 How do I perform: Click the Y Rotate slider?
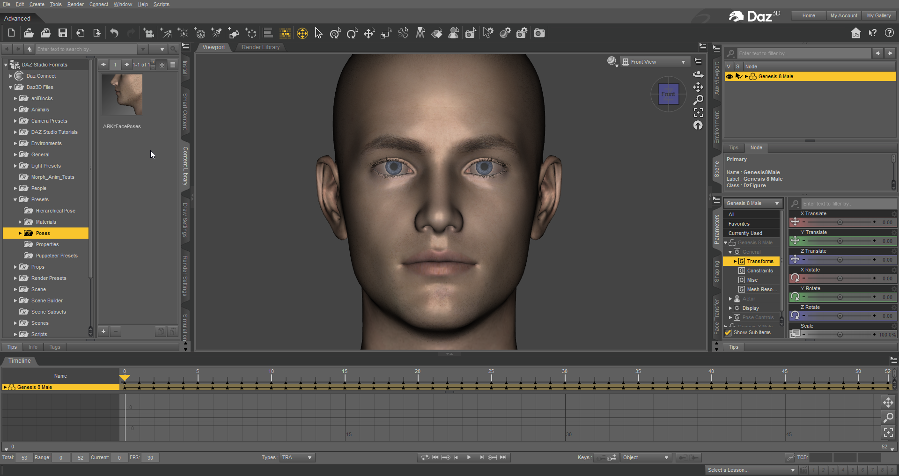click(840, 297)
